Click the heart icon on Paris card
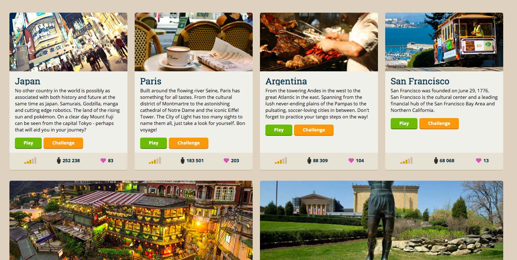The width and height of the screenshot is (517, 260). click(x=227, y=160)
